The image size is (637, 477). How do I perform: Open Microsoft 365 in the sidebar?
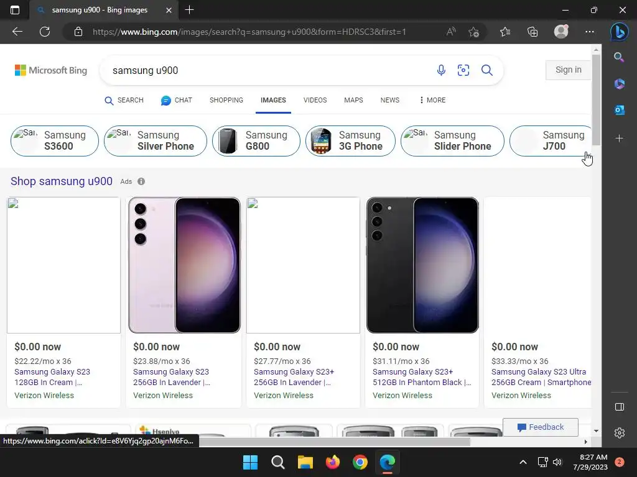[x=619, y=84]
